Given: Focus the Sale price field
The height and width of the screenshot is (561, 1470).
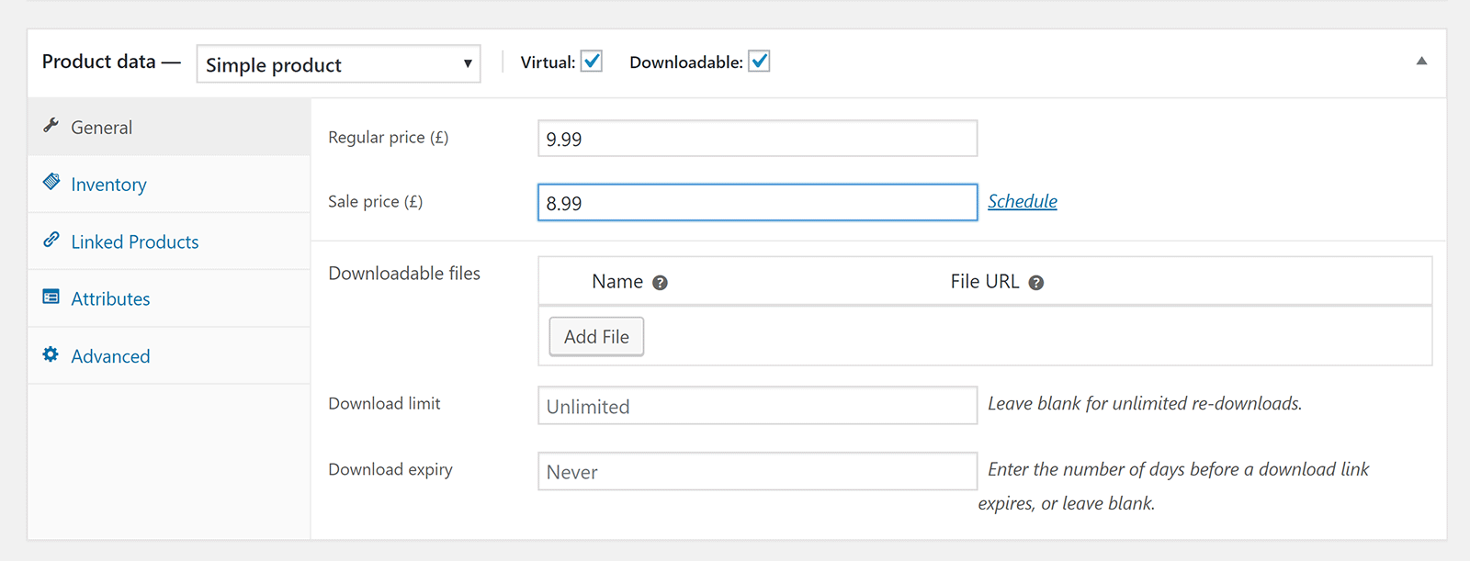Looking at the screenshot, I should [x=757, y=203].
